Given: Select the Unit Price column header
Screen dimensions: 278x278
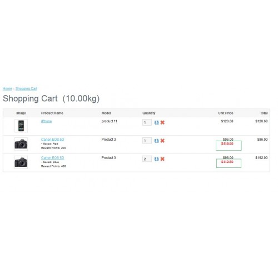Looking at the screenshot, I should [x=226, y=113].
